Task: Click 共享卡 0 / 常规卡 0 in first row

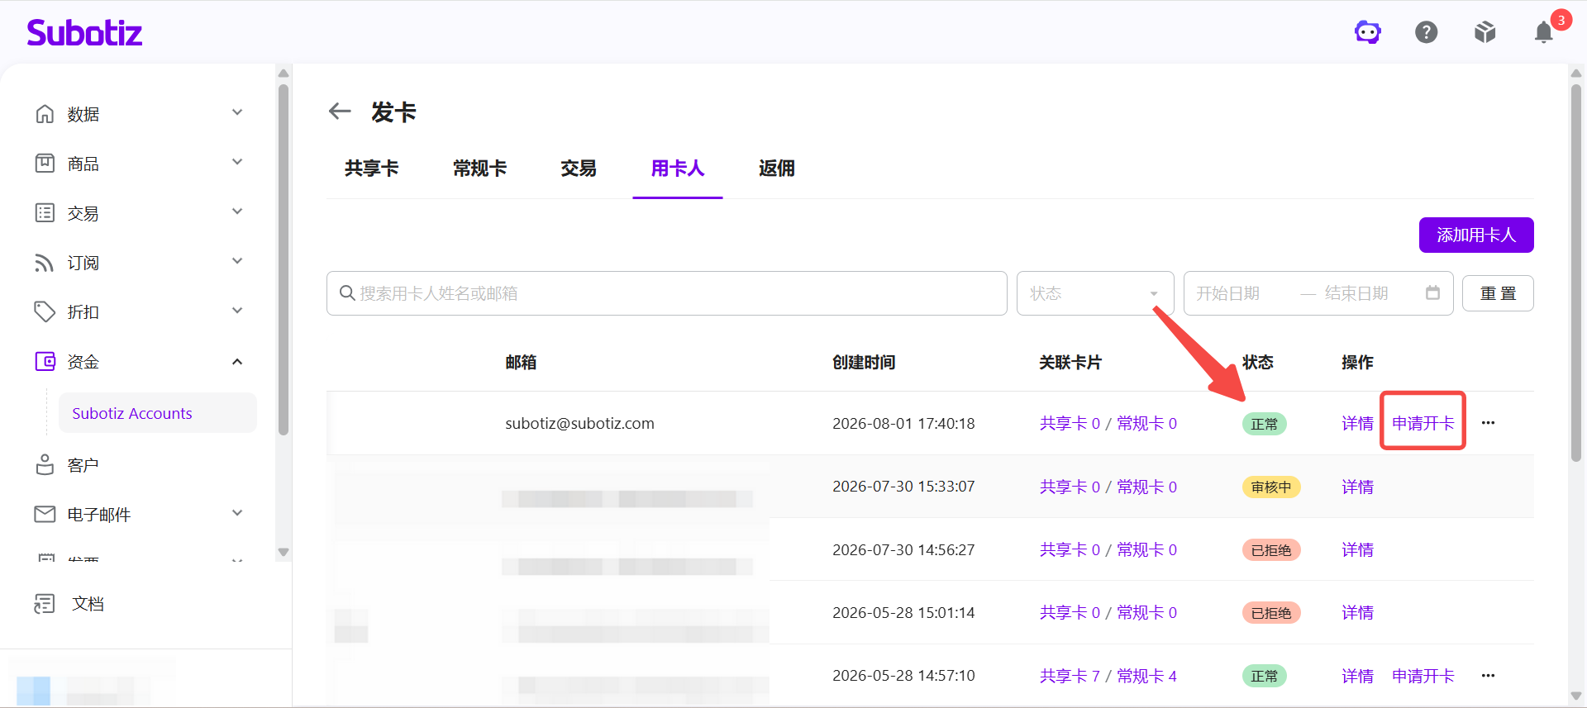Action: coord(1108,423)
